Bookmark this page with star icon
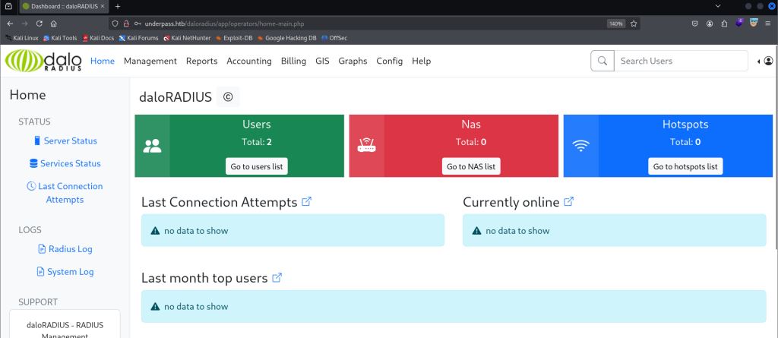 coord(634,24)
